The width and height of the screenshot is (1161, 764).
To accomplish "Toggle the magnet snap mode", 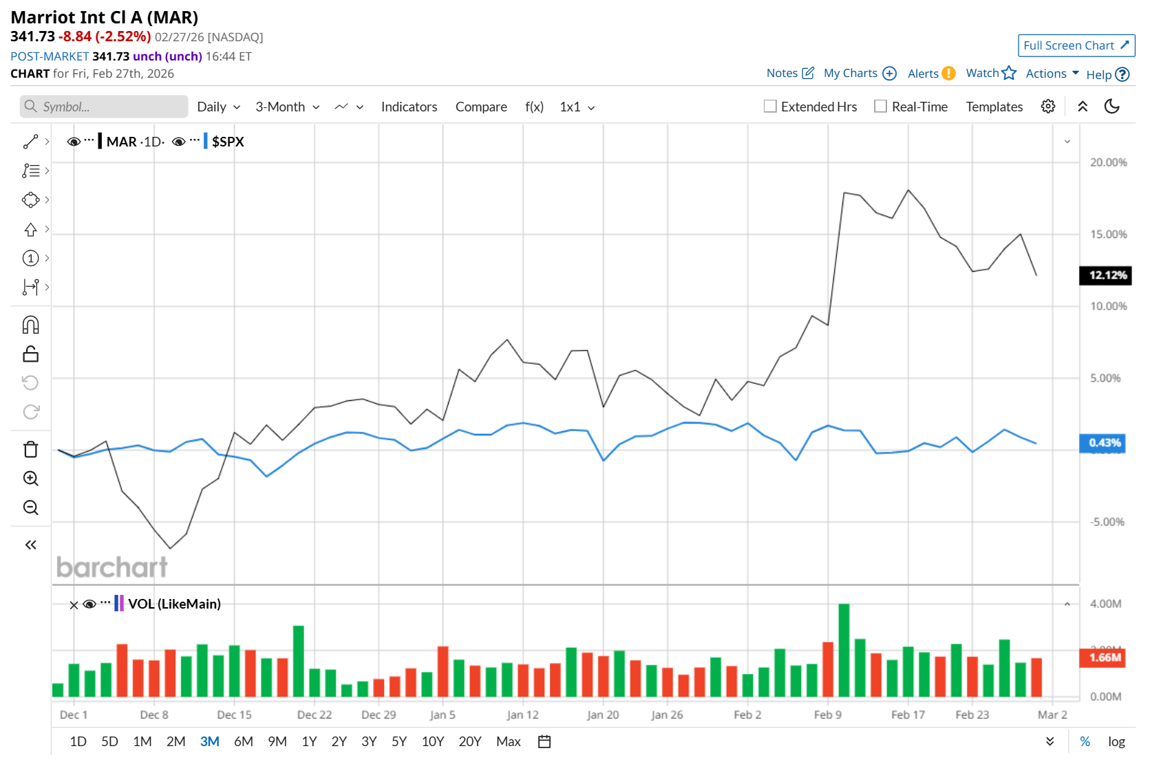I will click(30, 325).
